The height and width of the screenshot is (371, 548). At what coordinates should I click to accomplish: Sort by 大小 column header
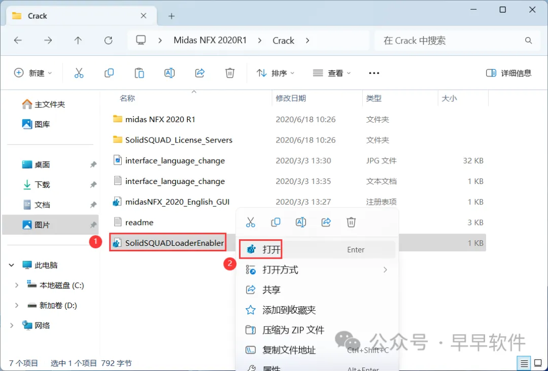tap(449, 98)
